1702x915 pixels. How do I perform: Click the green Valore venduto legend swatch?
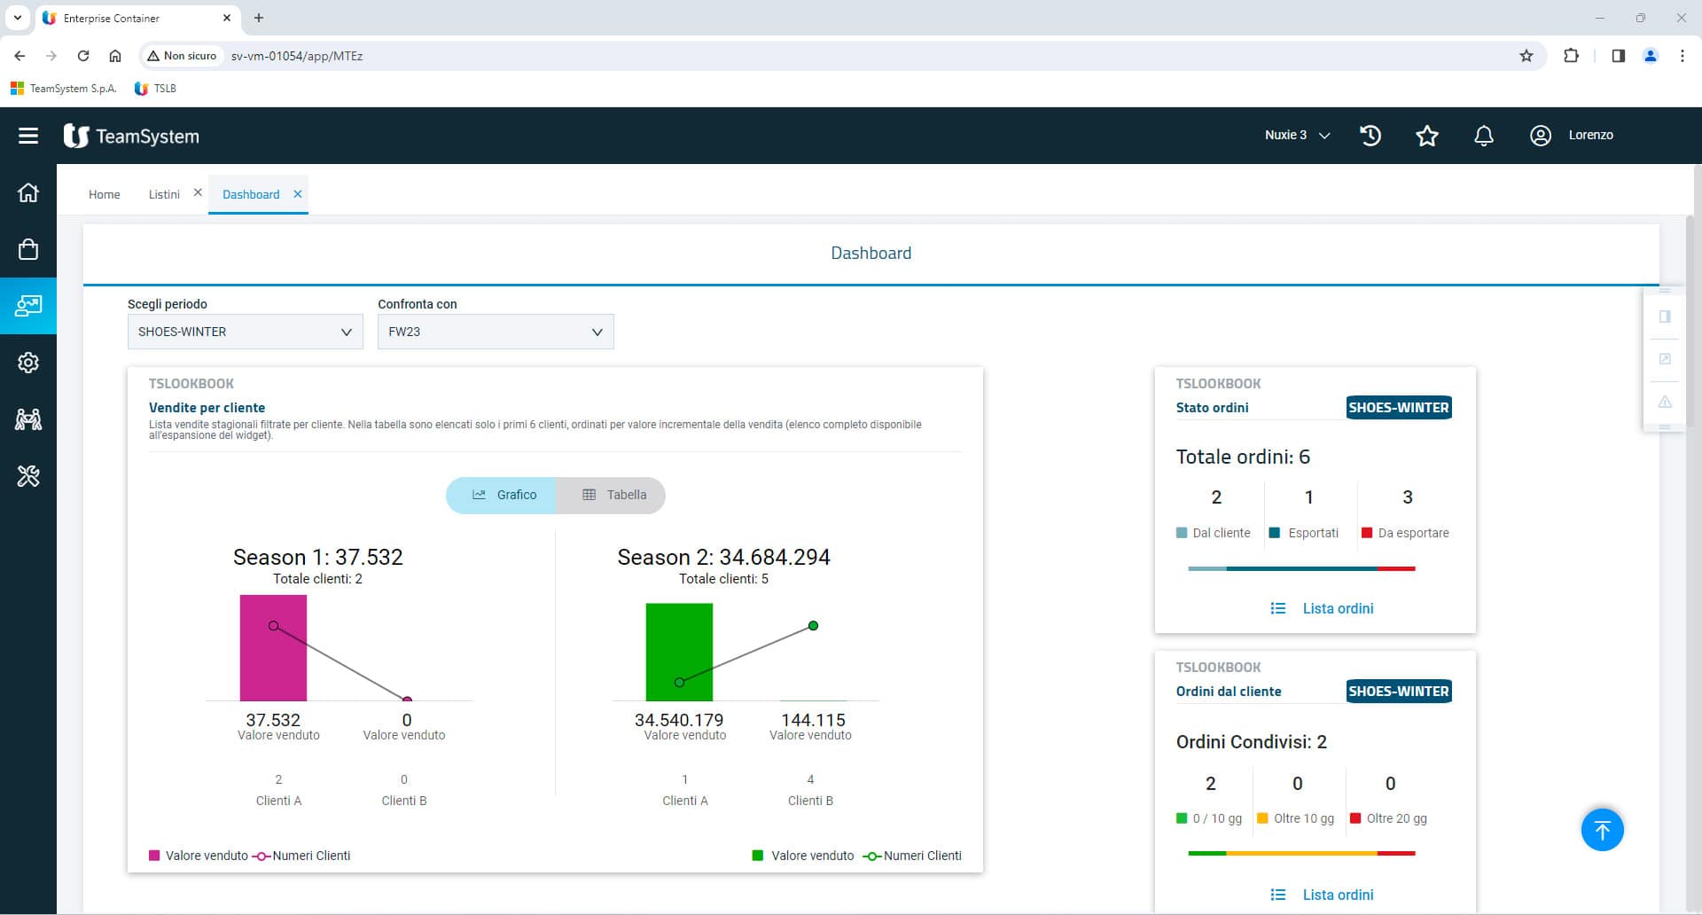coord(757,856)
